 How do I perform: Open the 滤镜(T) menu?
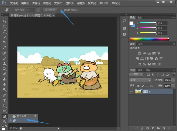click(81, 3)
